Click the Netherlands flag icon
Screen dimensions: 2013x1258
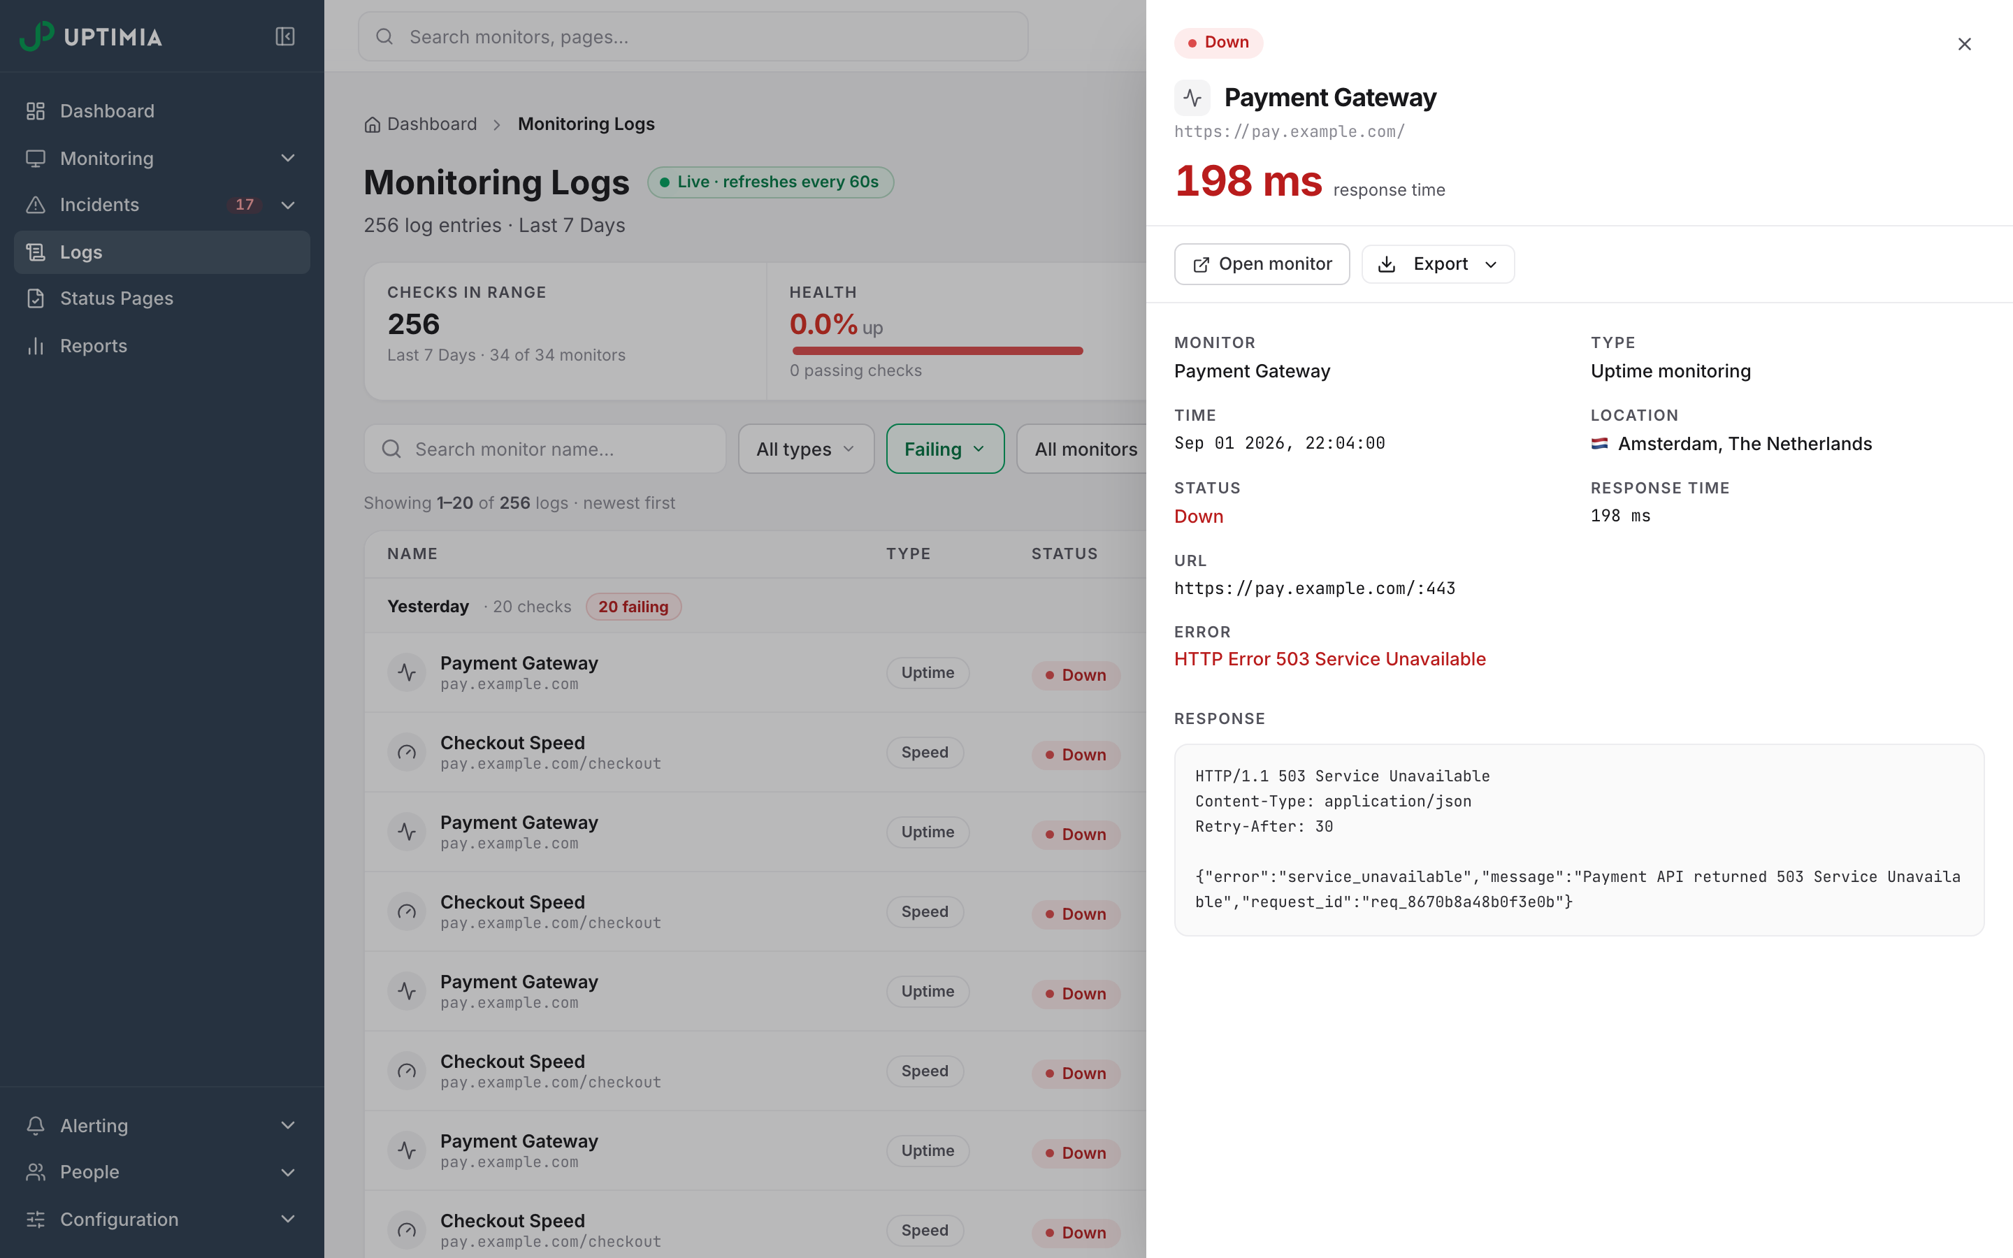[x=1599, y=444]
